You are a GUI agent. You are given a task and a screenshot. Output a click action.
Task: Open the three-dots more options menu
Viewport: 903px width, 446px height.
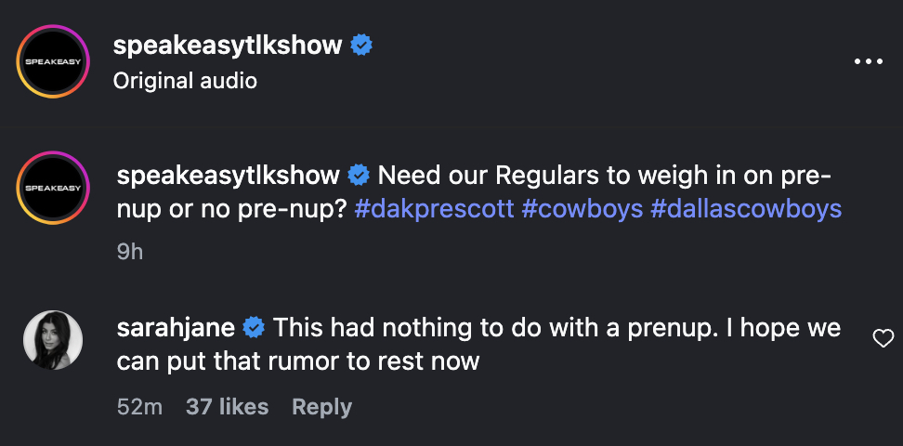coord(868,61)
